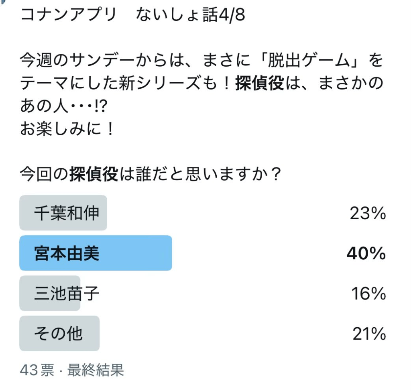411x391 pixels.
Task: Click the 最終結果 status label
Action: (x=96, y=370)
